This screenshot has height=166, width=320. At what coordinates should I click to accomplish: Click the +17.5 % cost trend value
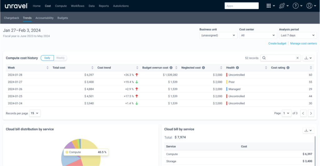tap(128, 96)
